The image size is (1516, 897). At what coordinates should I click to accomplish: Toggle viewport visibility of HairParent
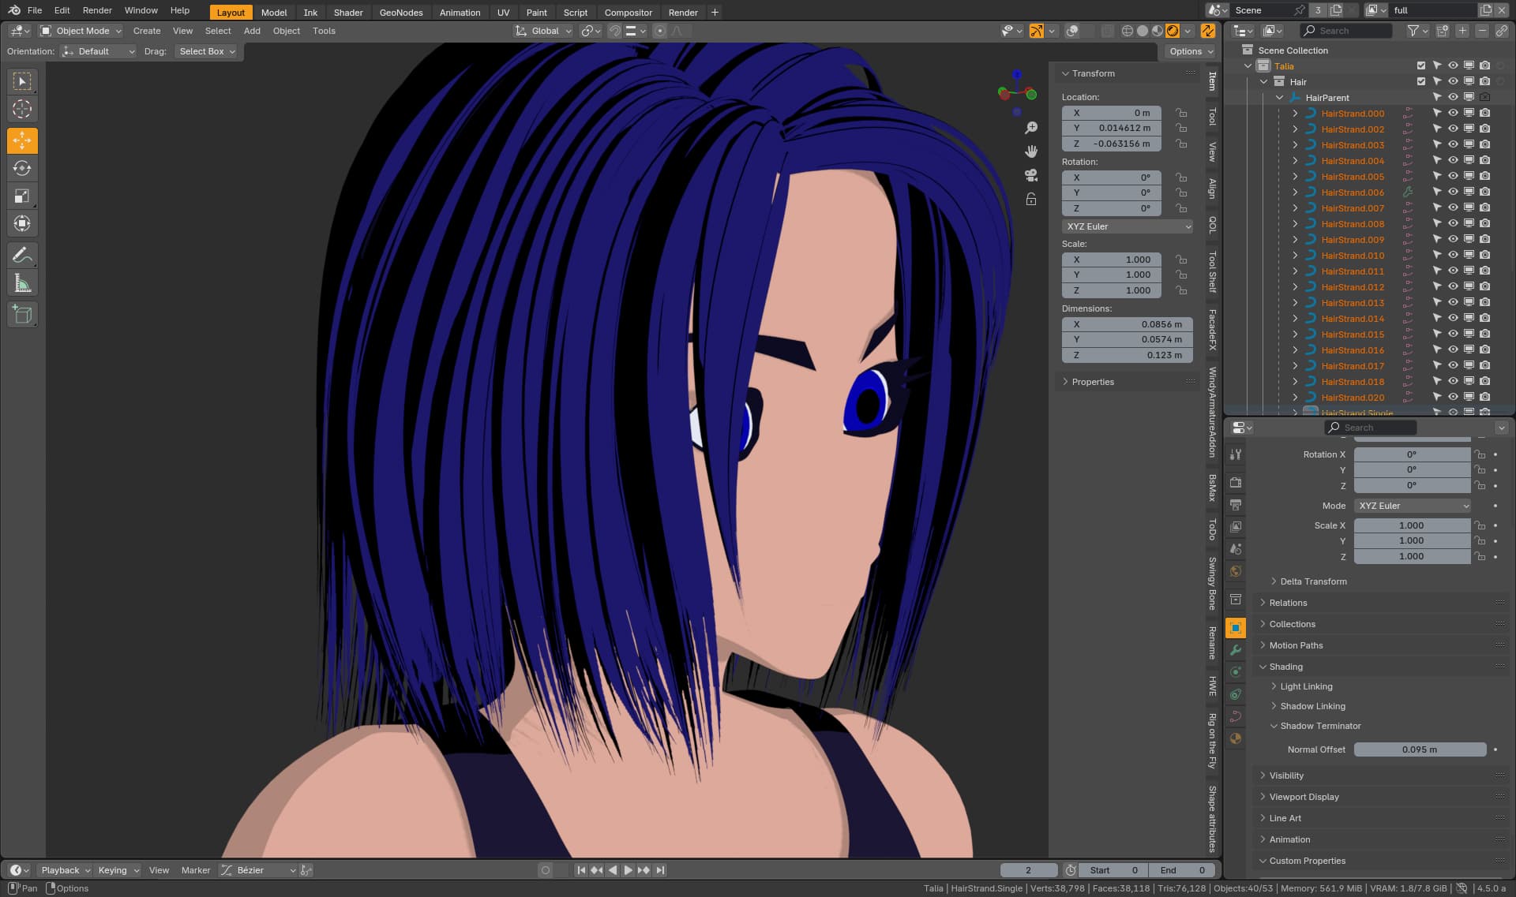click(x=1453, y=97)
